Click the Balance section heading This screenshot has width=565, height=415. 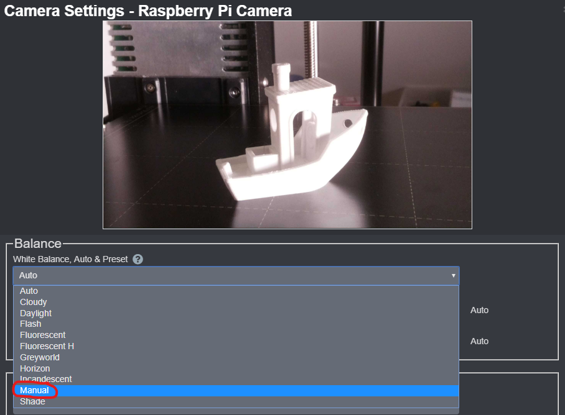(x=38, y=244)
